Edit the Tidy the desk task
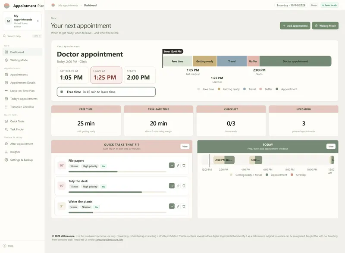Image resolution: width=345 pixels, height=253 pixels. [x=178, y=186]
